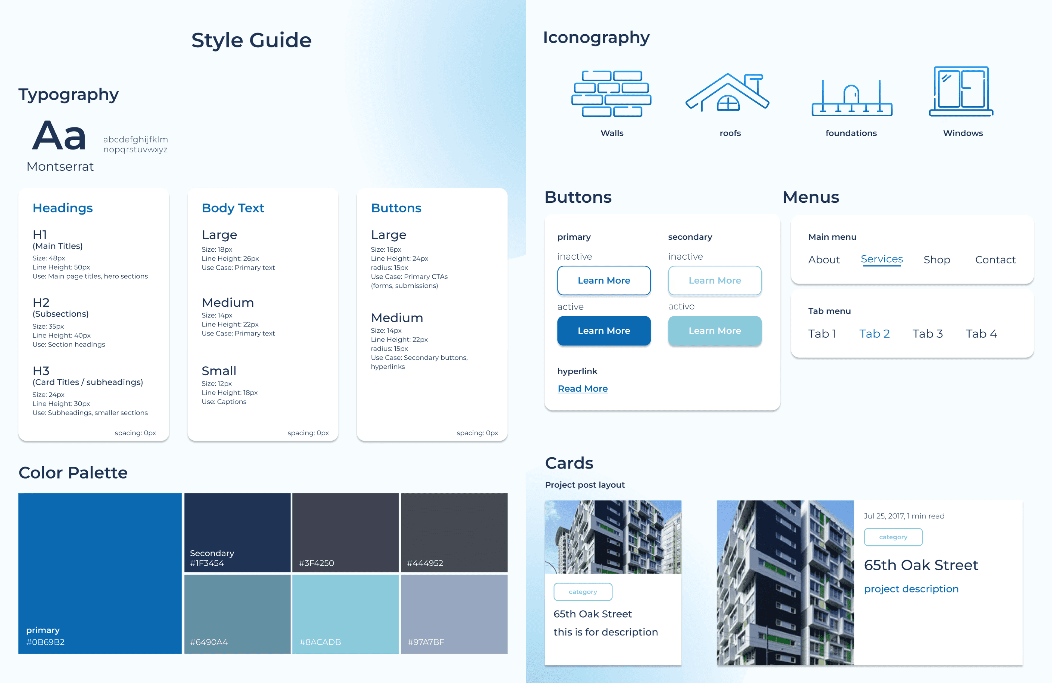Open the Read More hyperlink
1052x683 pixels.
click(582, 389)
